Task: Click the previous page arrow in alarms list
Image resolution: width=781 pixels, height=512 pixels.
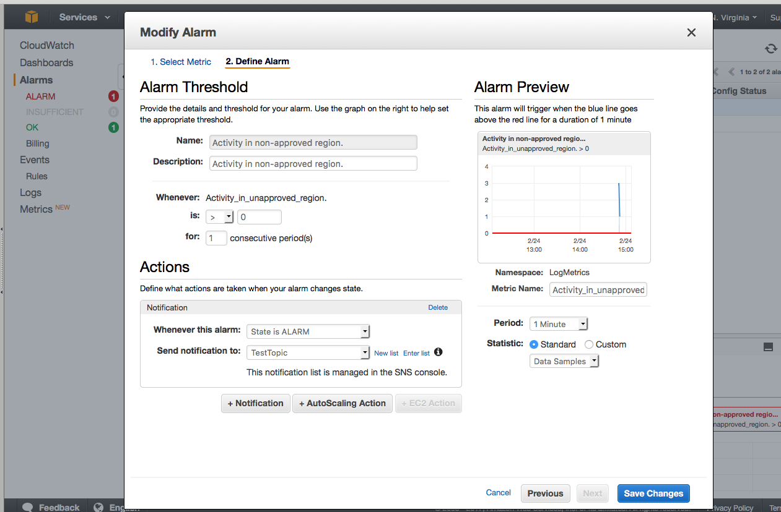Action: point(731,72)
